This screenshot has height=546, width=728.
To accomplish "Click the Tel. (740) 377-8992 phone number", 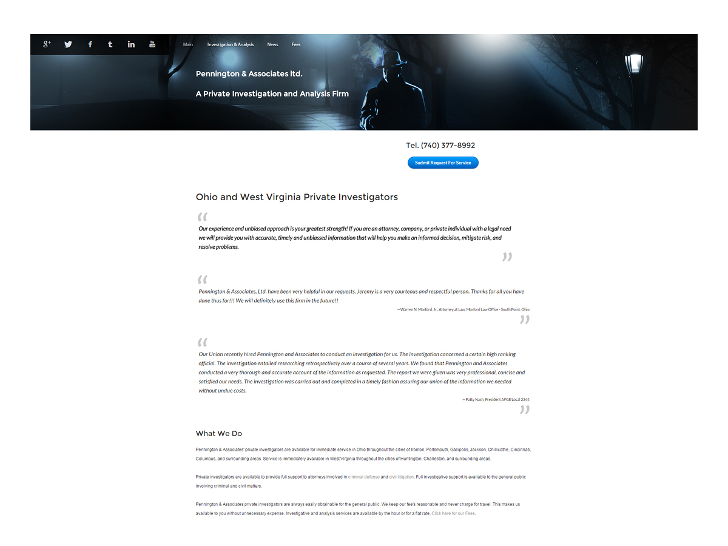I will [440, 146].
